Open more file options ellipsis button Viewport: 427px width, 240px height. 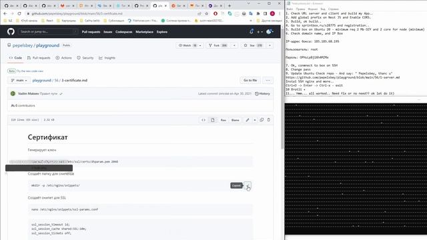pos(268,80)
